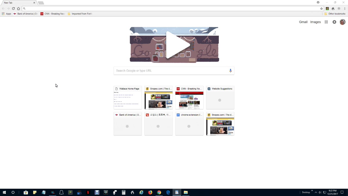Open the Apps shortcut in bookmarks bar
Screen dimensions: 348x196
(x=7, y=14)
